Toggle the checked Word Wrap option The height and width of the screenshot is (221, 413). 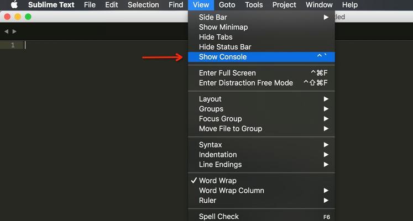[262, 181]
